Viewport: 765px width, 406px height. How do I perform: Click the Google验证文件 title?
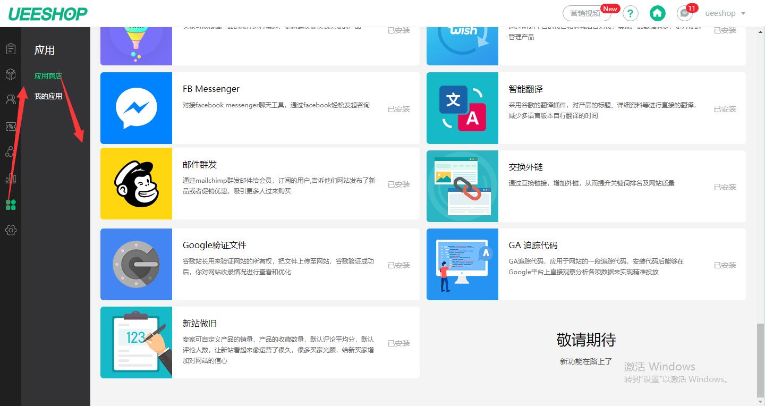pos(214,245)
